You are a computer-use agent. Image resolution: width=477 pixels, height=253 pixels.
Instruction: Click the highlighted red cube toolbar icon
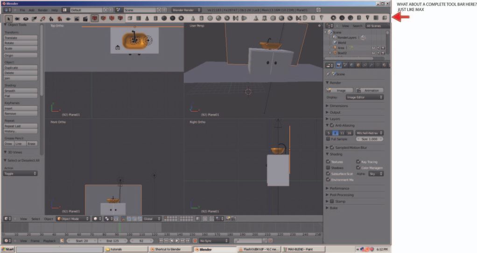[95, 18]
